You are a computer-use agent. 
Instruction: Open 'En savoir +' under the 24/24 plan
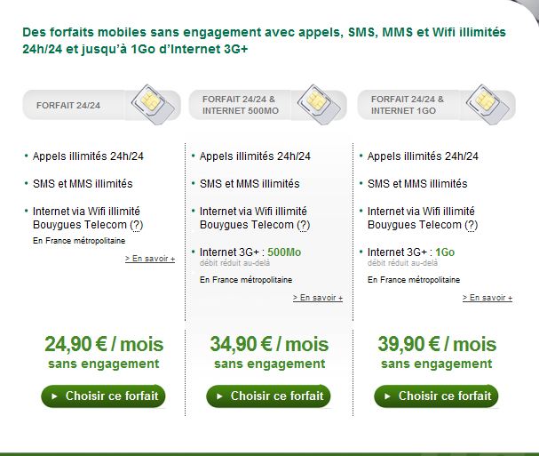[x=150, y=259]
